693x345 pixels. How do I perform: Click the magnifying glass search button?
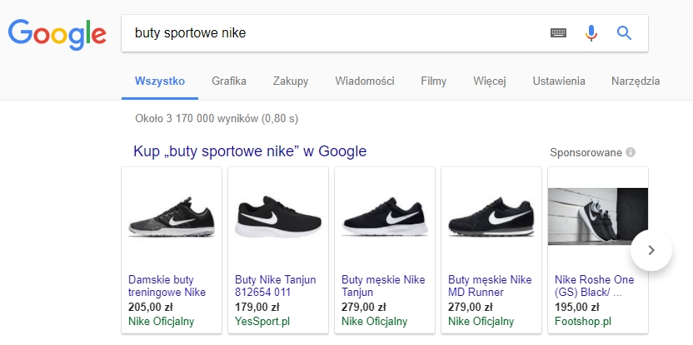624,33
